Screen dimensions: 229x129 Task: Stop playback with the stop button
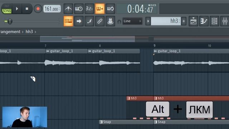(27, 9)
